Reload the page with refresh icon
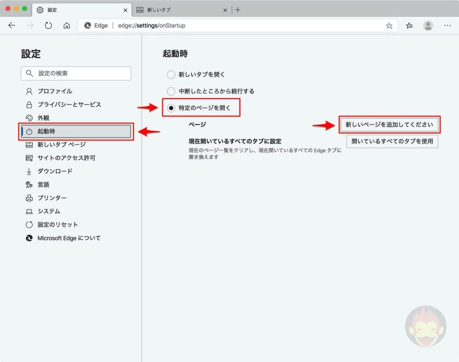This screenshot has height=362, width=459. [48, 25]
